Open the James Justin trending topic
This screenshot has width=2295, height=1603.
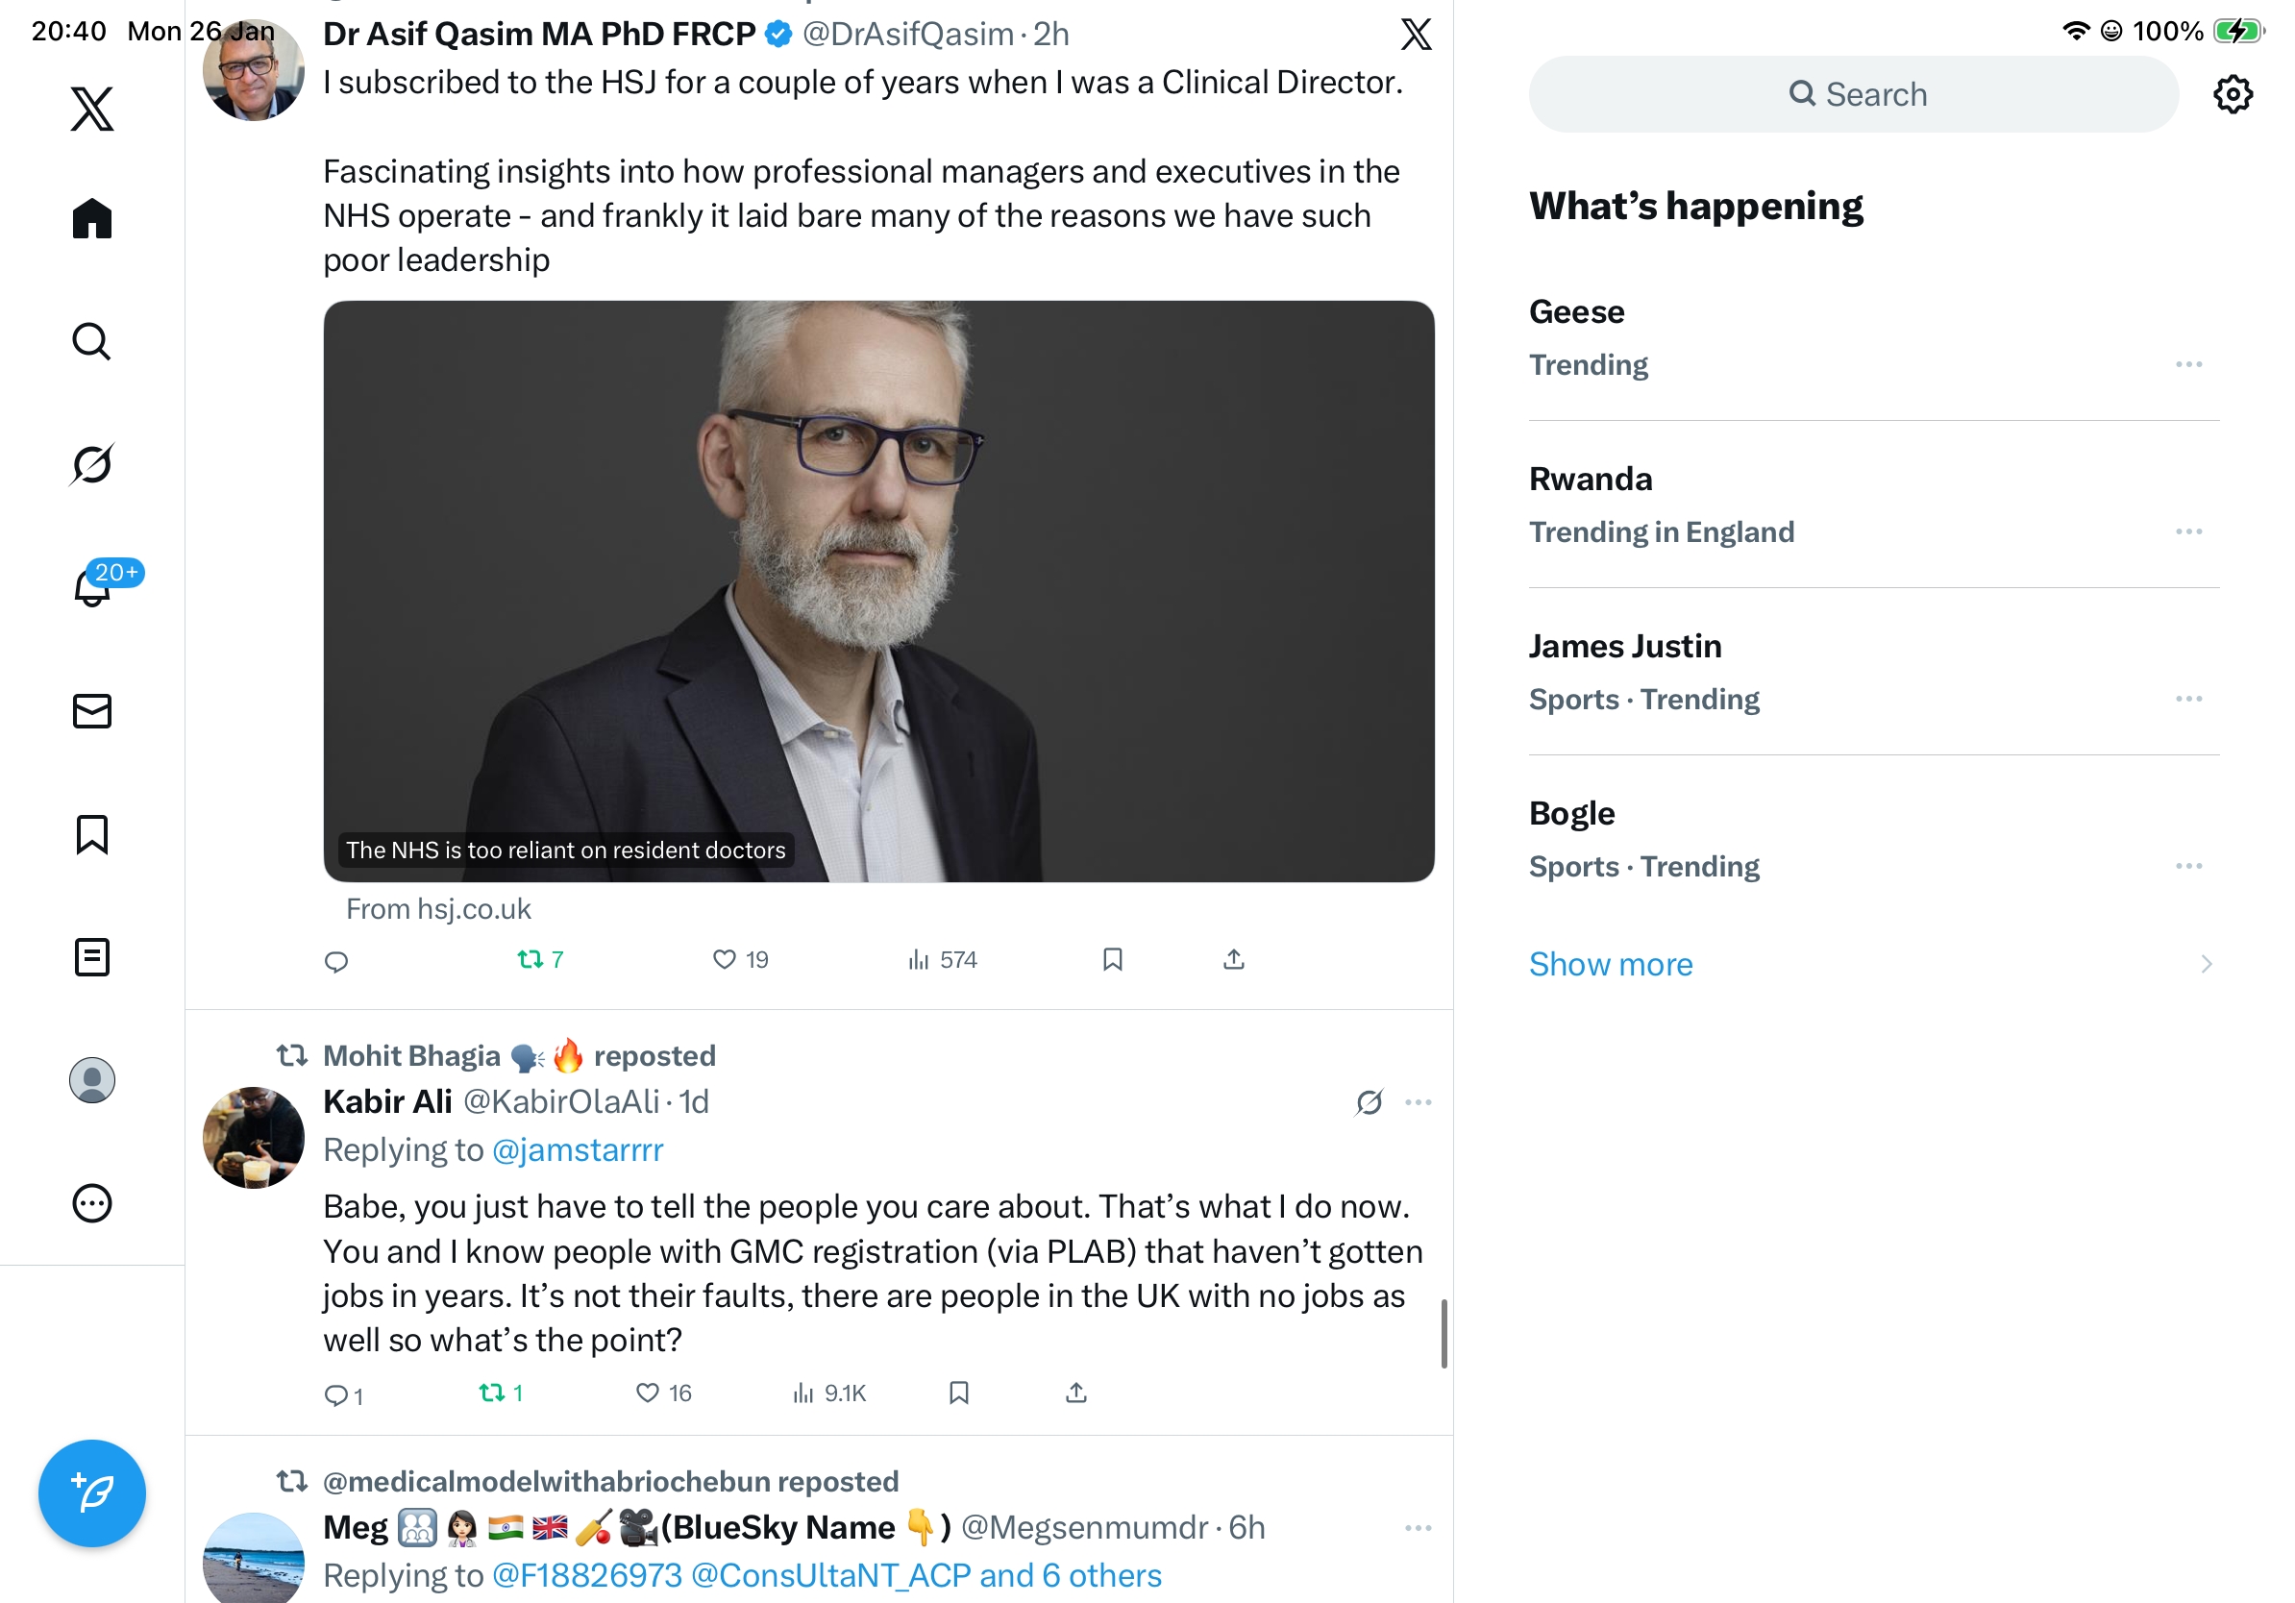(1624, 646)
